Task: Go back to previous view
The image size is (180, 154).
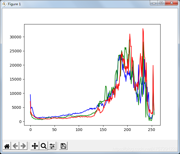Action: point(15,146)
